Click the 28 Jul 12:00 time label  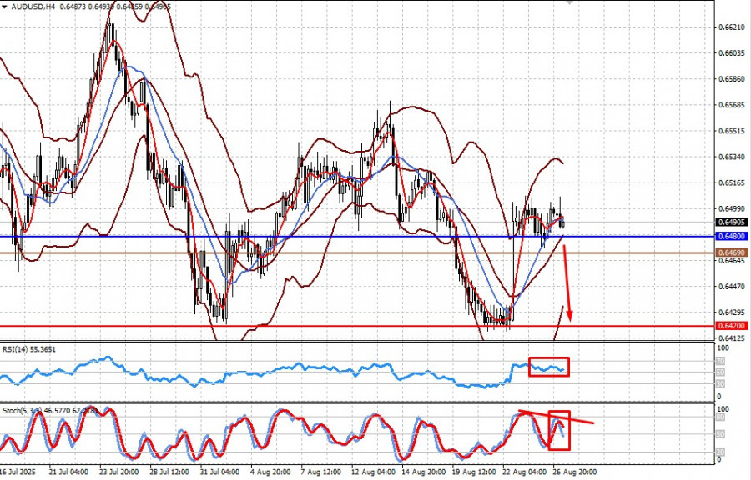(x=169, y=472)
